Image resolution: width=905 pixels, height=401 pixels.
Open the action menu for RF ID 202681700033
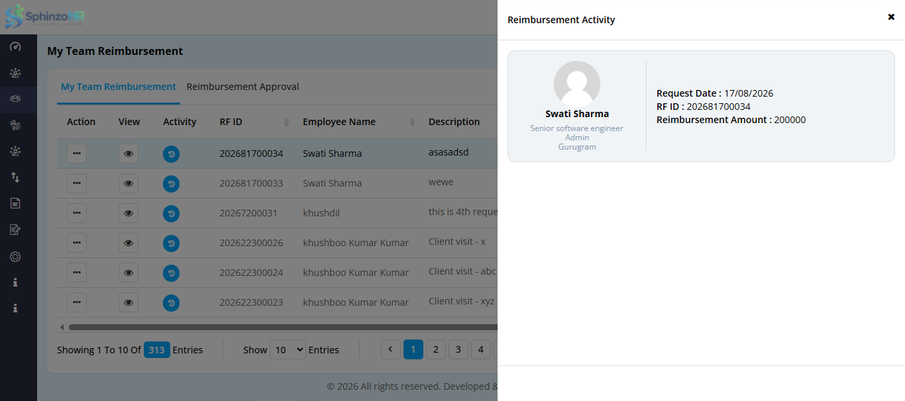click(x=77, y=183)
